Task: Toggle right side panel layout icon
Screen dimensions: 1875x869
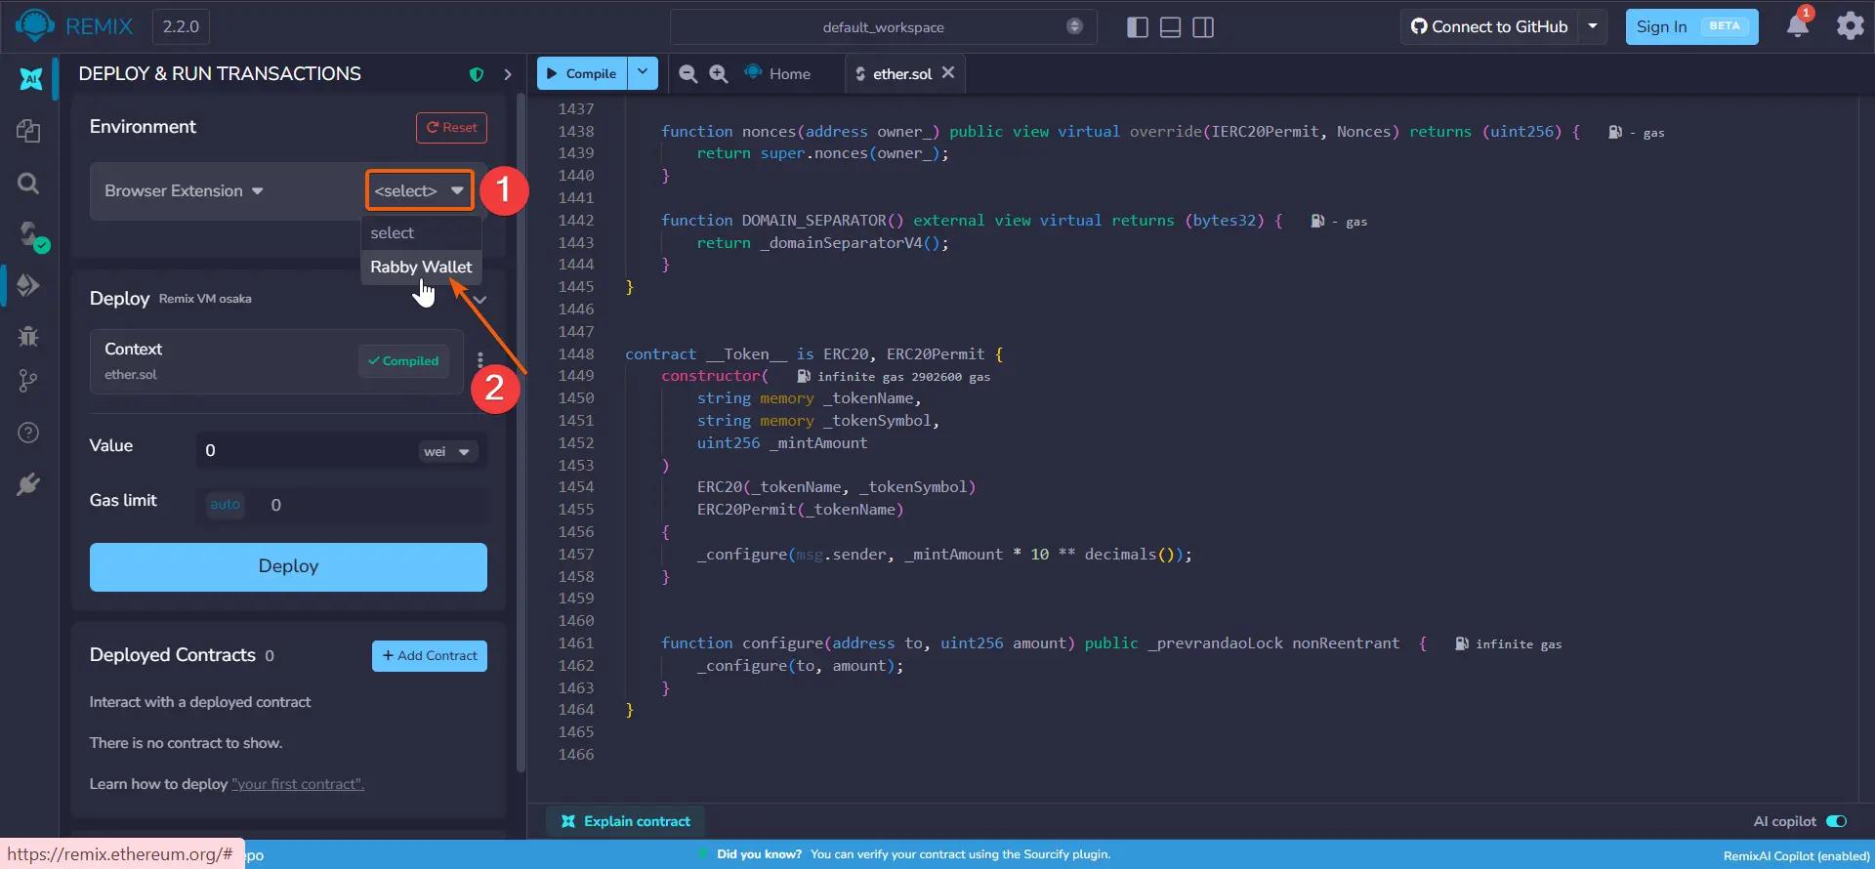Action: 1203,27
